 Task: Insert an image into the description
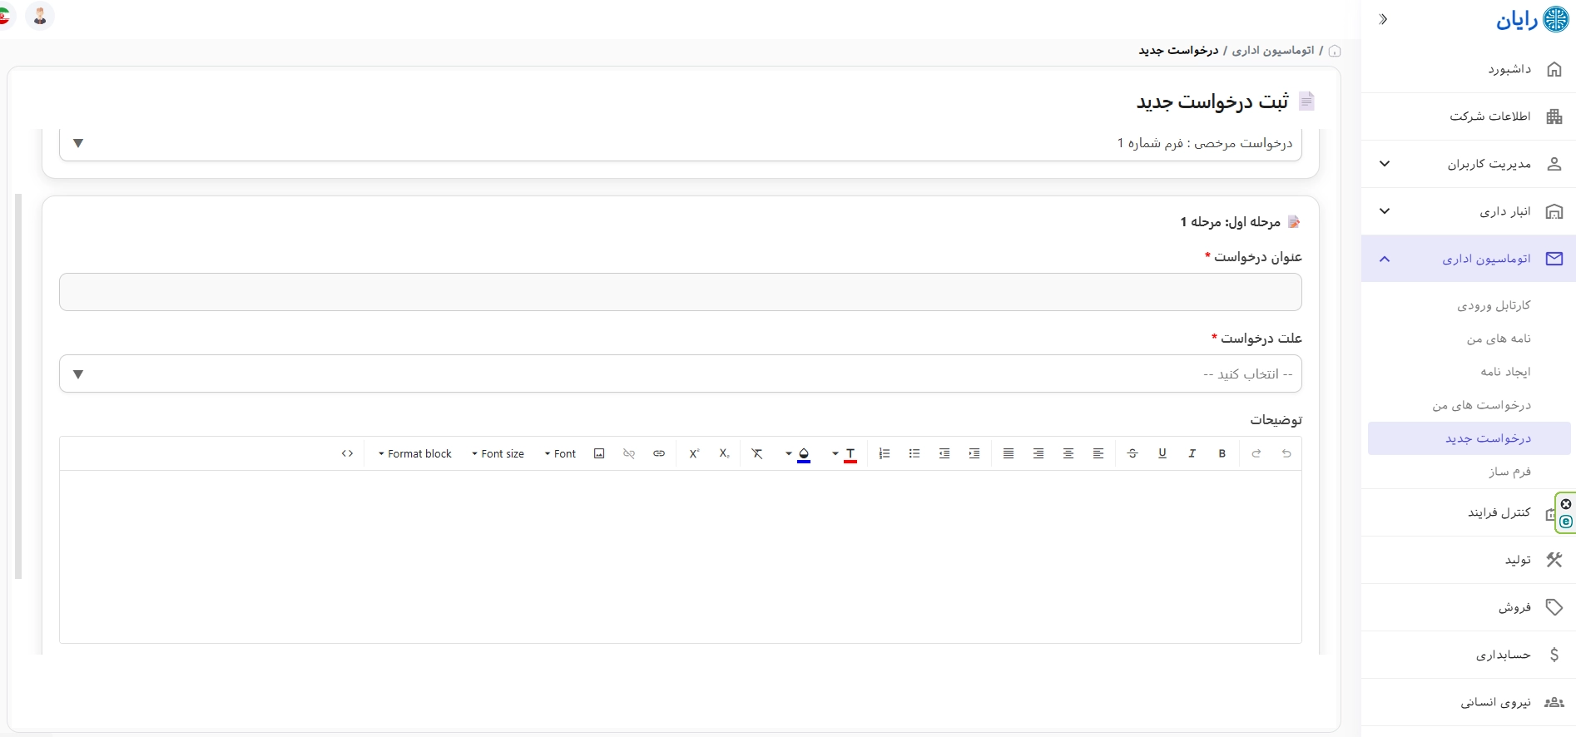[599, 453]
